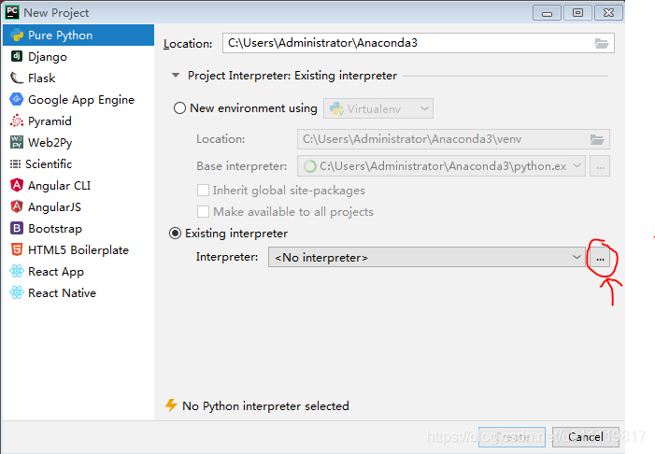
Task: Choose the AngularJS project type
Action: coord(78,206)
